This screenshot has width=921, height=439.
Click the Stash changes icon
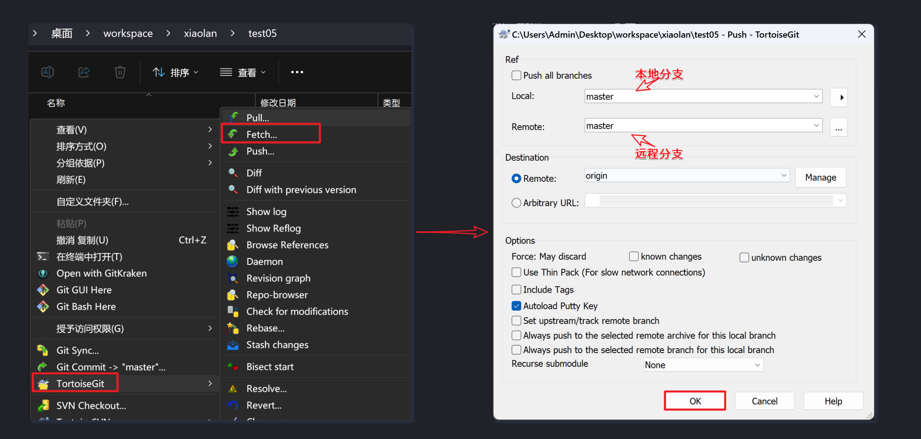(233, 345)
